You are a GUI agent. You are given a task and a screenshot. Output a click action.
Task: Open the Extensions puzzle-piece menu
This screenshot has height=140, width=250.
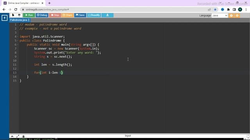[228, 9]
